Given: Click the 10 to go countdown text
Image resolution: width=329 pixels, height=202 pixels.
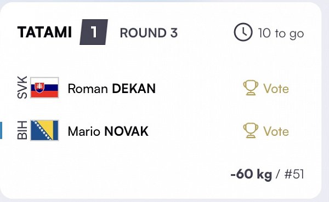Looking at the screenshot, I should click(x=281, y=33).
